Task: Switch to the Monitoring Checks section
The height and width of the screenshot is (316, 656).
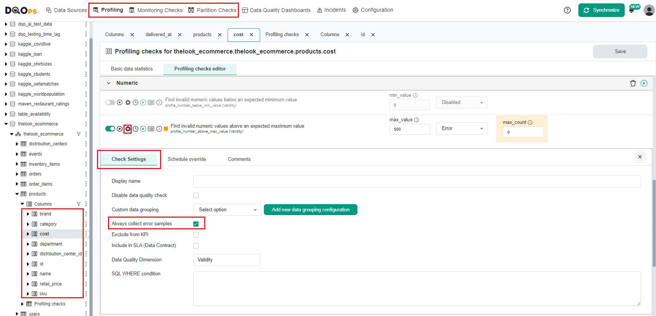Action: (156, 10)
